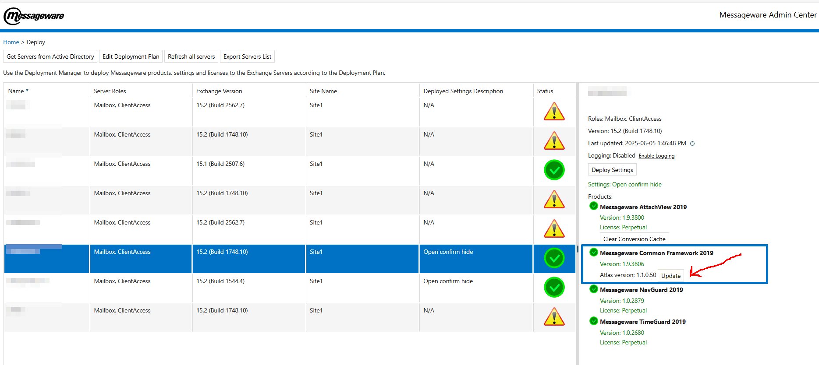Sort by Name column arrow
Screen dimensions: 819x365
[x=27, y=90]
